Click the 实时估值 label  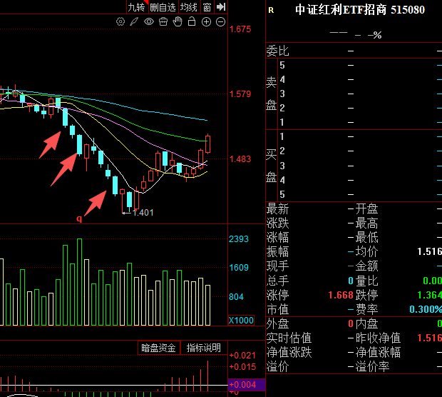tap(289, 338)
